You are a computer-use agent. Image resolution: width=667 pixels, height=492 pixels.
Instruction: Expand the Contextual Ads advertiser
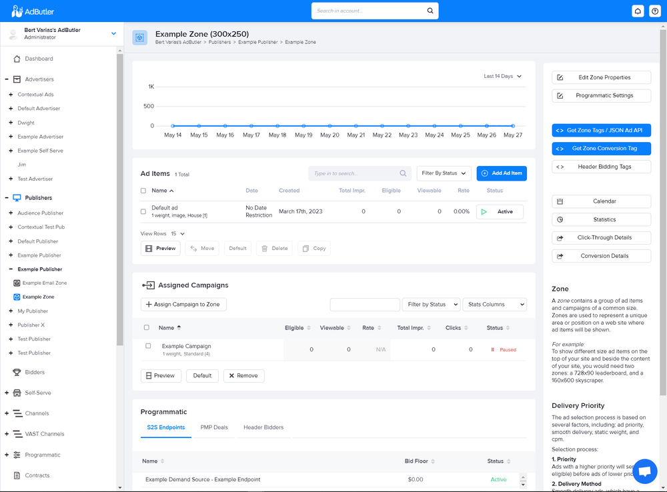[x=11, y=95]
